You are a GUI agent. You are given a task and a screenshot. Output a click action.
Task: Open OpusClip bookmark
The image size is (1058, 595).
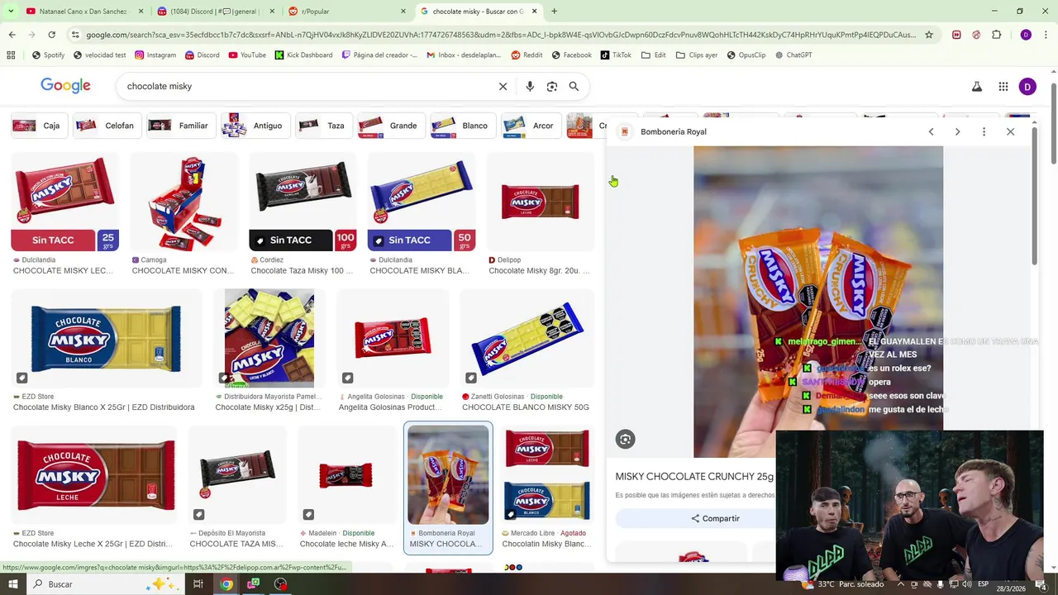746,55
